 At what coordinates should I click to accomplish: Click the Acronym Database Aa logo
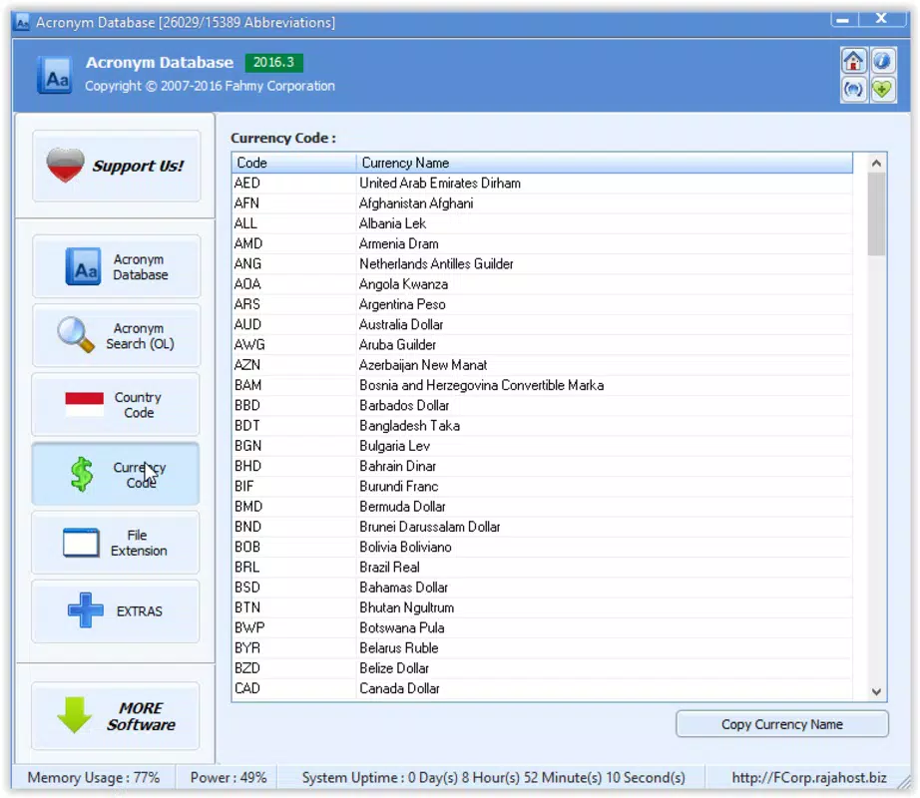55,75
